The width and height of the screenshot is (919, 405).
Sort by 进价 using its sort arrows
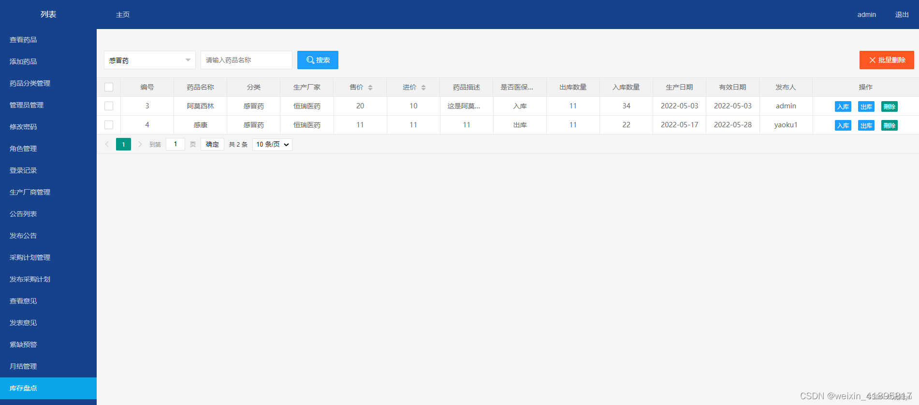coord(423,88)
